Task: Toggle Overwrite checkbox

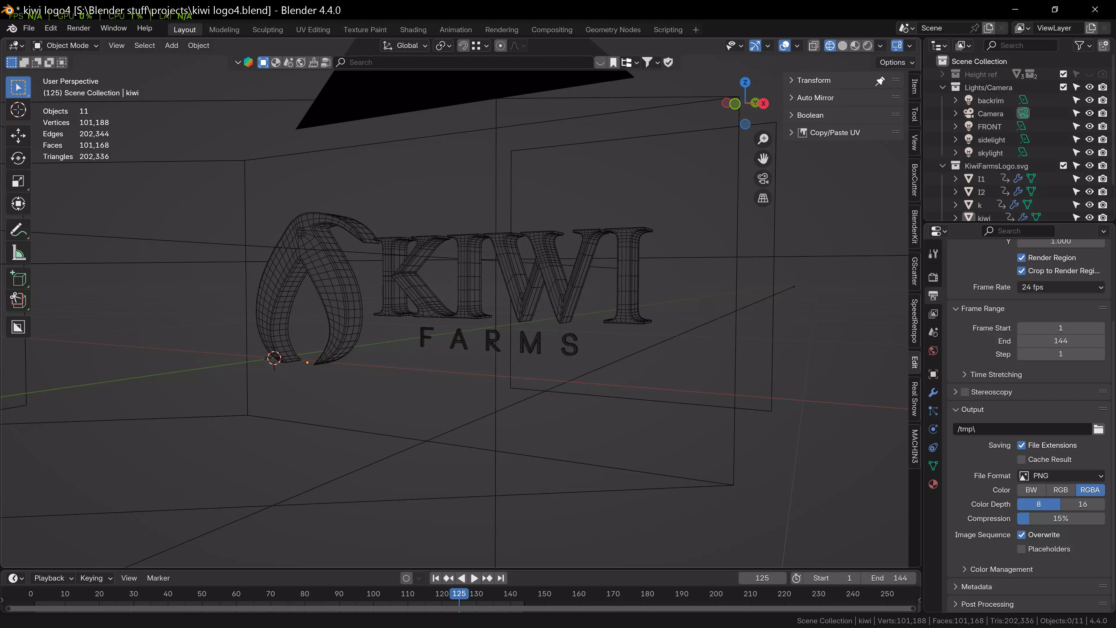Action: pyautogui.click(x=1021, y=535)
